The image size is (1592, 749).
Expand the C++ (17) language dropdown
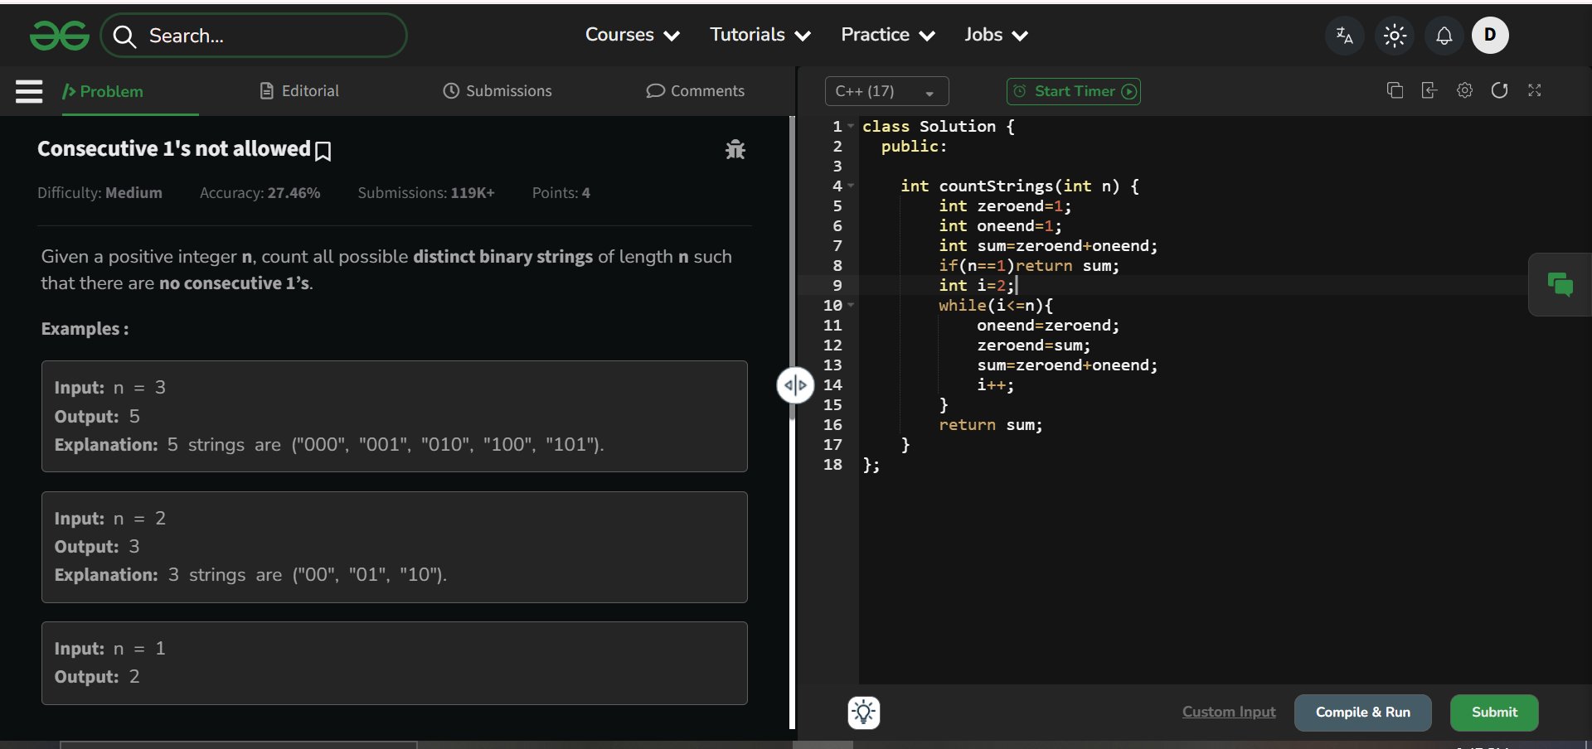point(886,91)
